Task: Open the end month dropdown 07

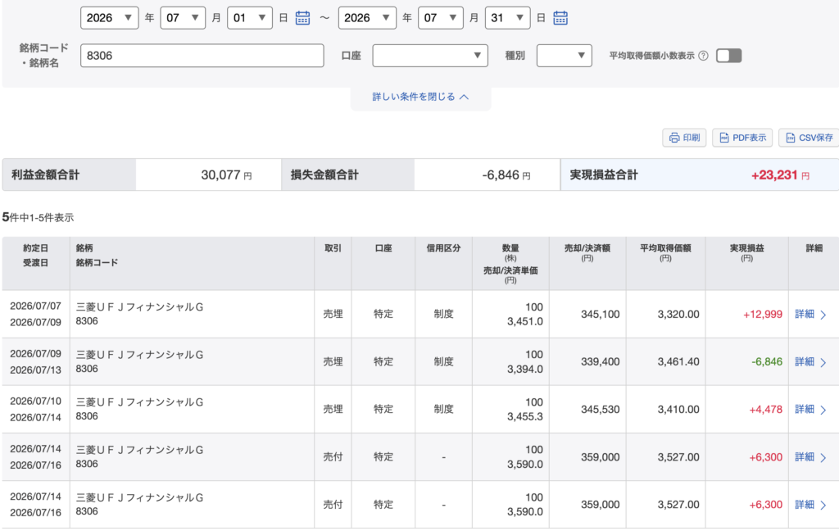Action: point(440,18)
